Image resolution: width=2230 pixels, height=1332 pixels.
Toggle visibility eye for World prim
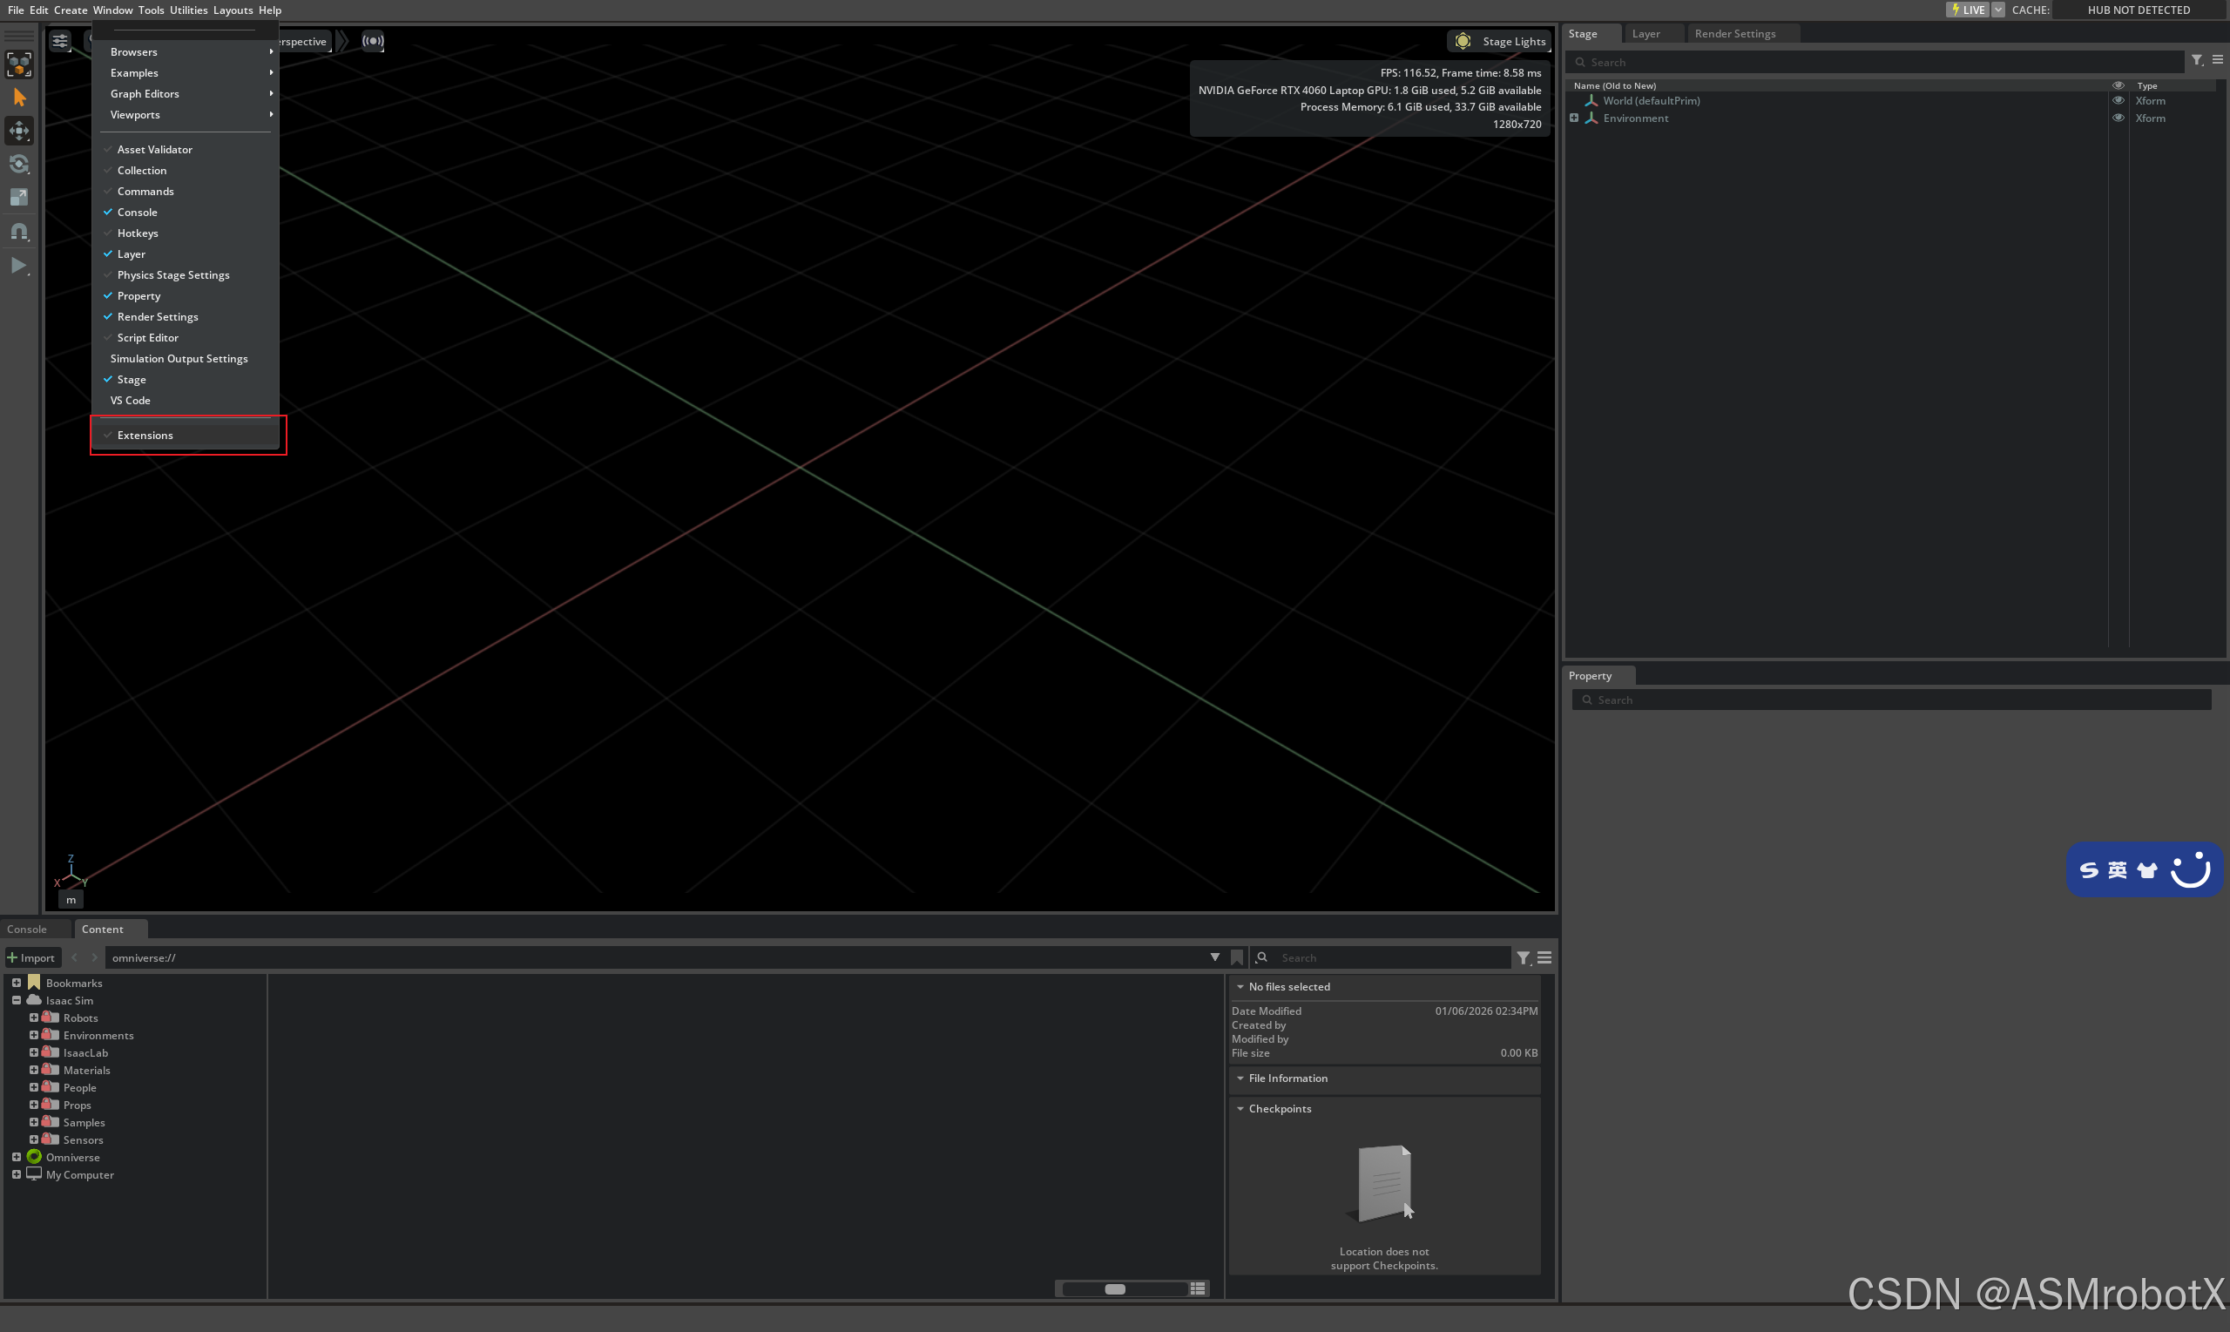point(2118,100)
